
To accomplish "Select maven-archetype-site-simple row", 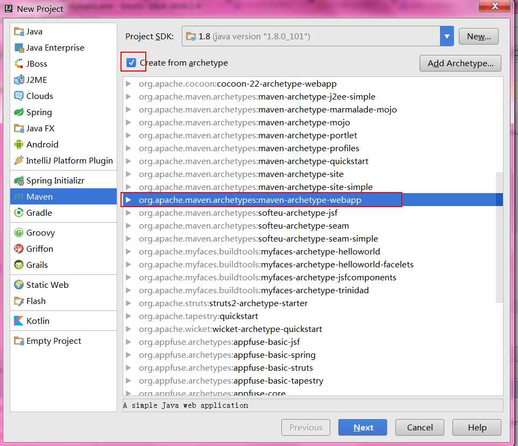I will [313, 187].
